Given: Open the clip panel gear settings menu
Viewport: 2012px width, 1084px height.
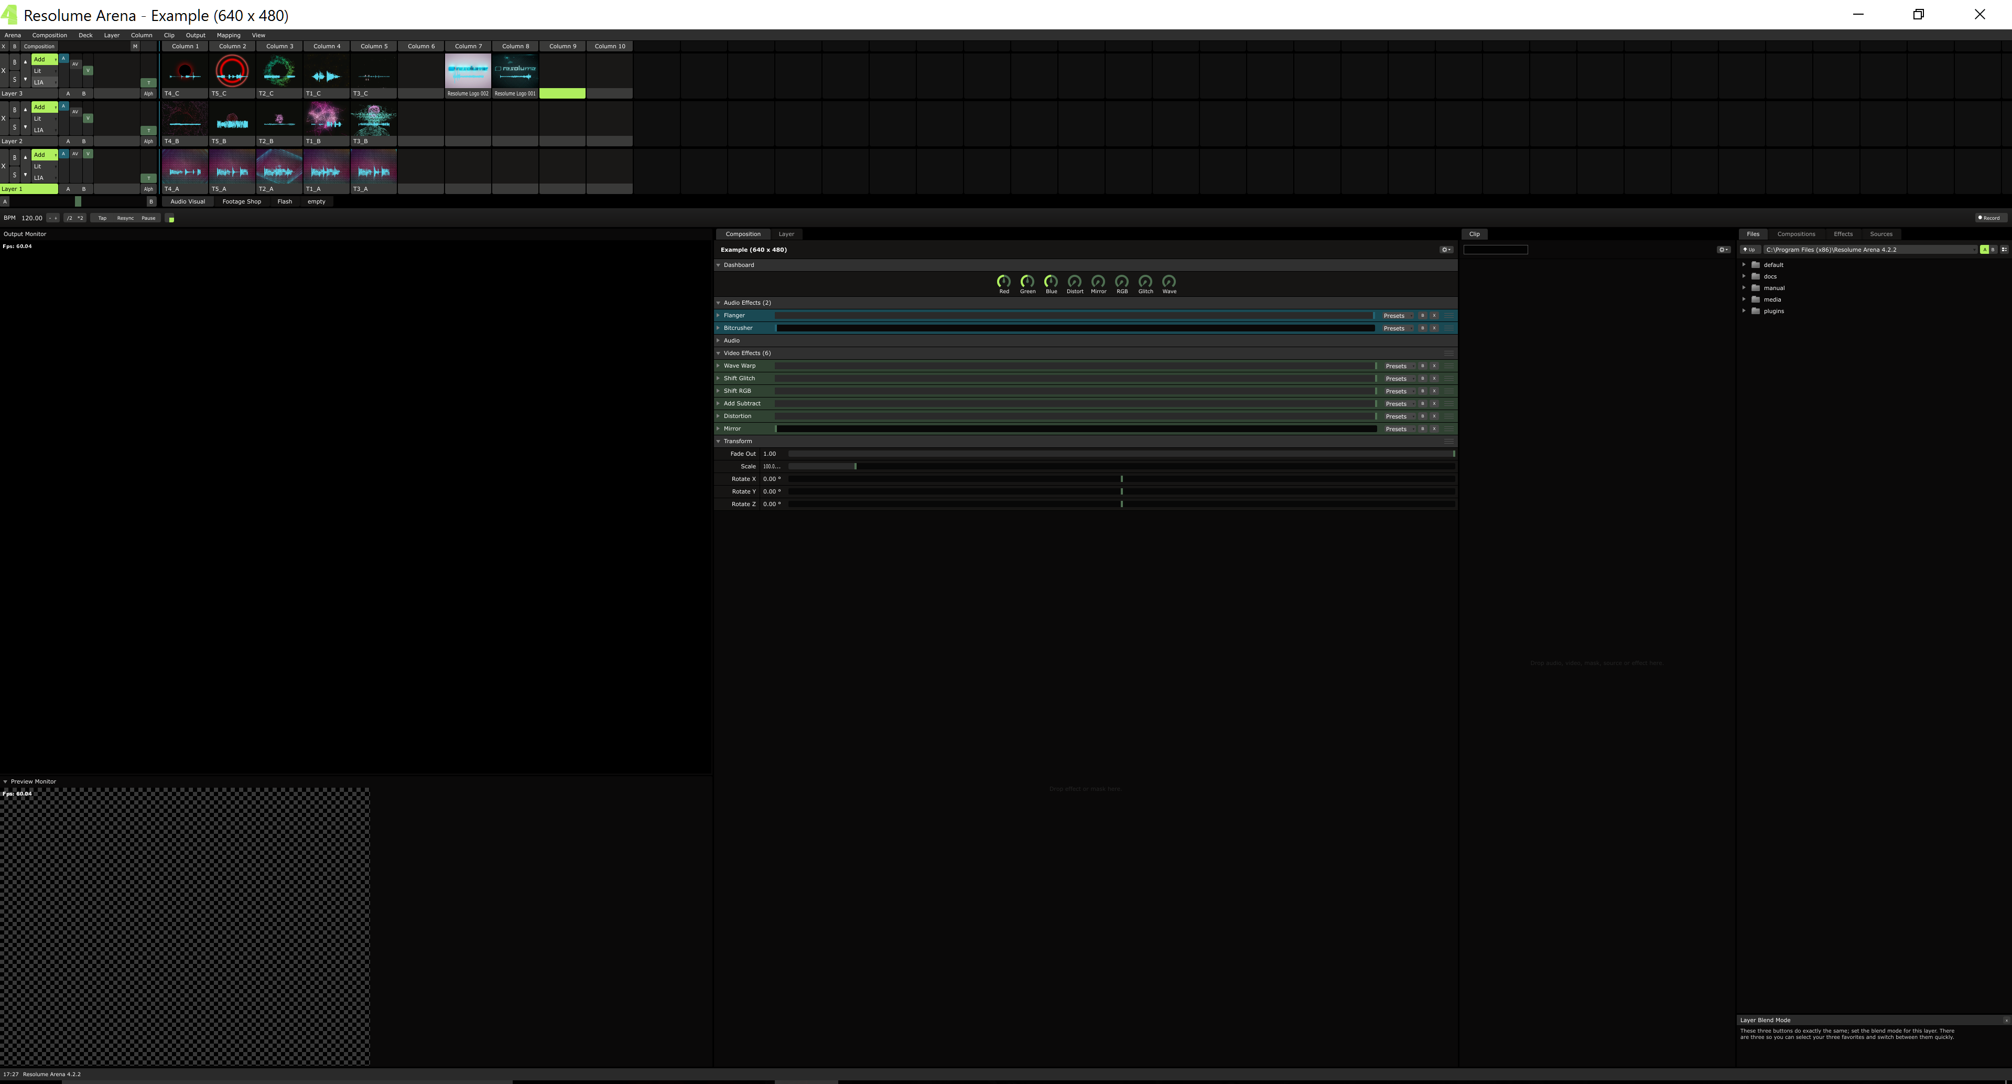Looking at the screenshot, I should tap(1723, 250).
